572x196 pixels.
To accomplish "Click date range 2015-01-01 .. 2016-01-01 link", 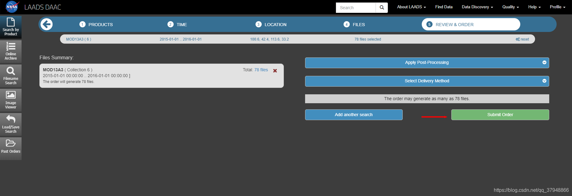I will pyautogui.click(x=181, y=39).
